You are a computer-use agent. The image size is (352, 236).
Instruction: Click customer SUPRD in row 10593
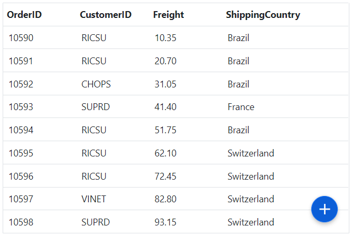coord(96,107)
